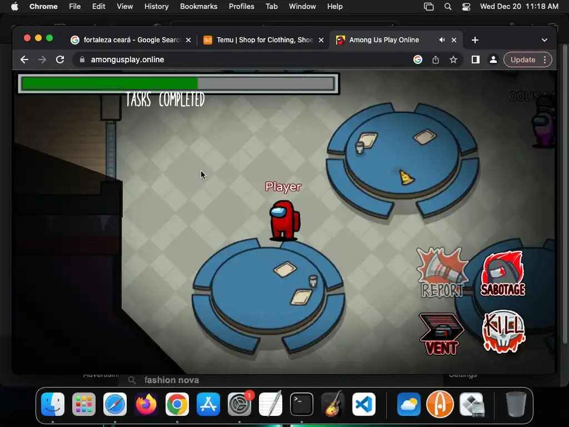
Task: Open the Chrome profile avatar menu
Action: click(493, 59)
